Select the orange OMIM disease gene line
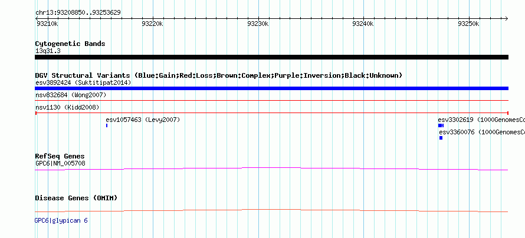This screenshot has width=525, height=238. coord(271,210)
